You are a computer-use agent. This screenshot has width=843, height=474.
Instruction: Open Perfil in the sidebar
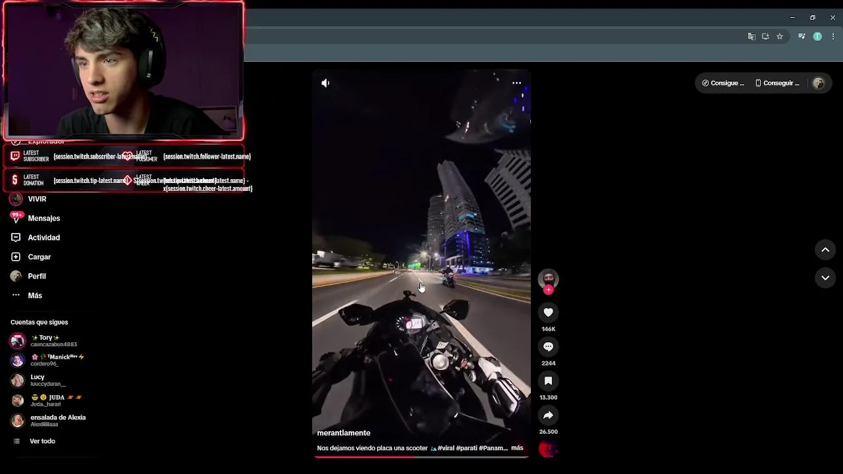tap(37, 276)
